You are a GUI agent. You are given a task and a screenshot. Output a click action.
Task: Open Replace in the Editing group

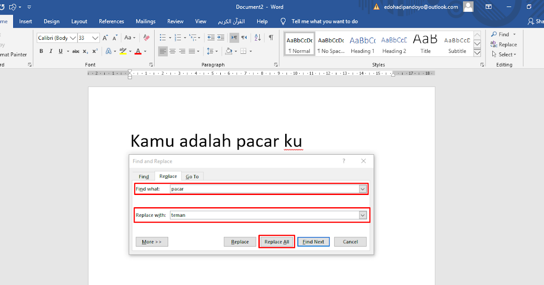coord(504,44)
